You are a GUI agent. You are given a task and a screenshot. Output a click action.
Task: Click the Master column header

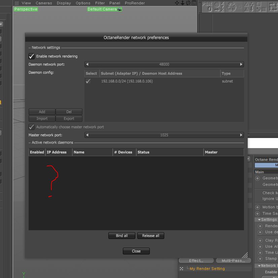pyautogui.click(x=223, y=152)
